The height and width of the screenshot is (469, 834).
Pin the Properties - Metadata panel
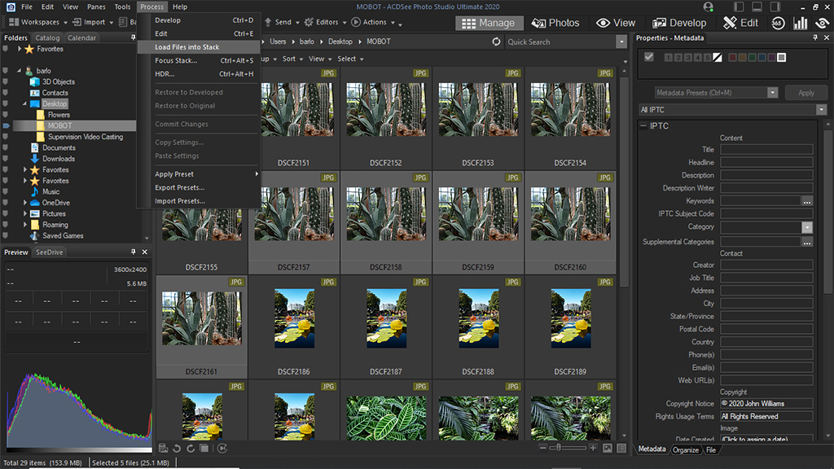coord(815,37)
